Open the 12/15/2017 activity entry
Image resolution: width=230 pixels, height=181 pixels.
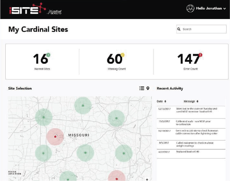(x=191, y=112)
